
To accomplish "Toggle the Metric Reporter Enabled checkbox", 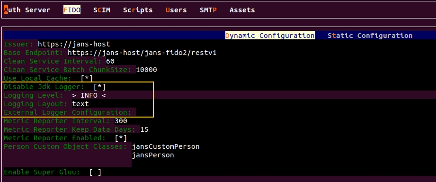I will [x=121, y=138].
